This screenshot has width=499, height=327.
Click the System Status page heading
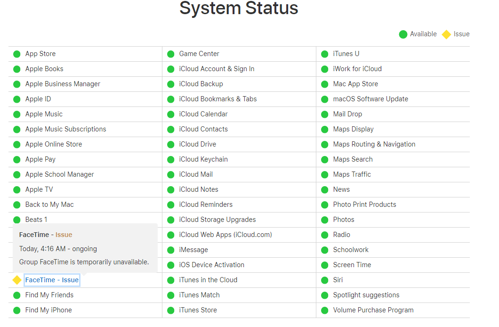(239, 8)
